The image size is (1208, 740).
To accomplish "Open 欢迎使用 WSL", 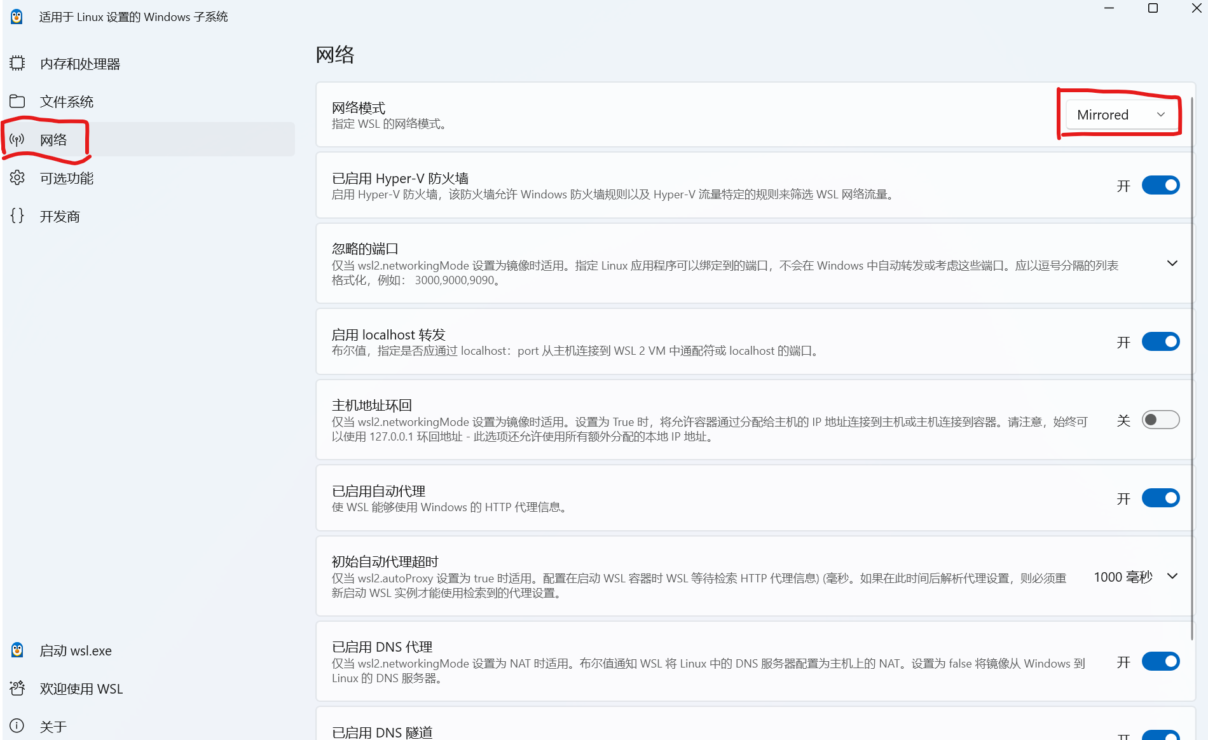I will click(x=149, y=689).
